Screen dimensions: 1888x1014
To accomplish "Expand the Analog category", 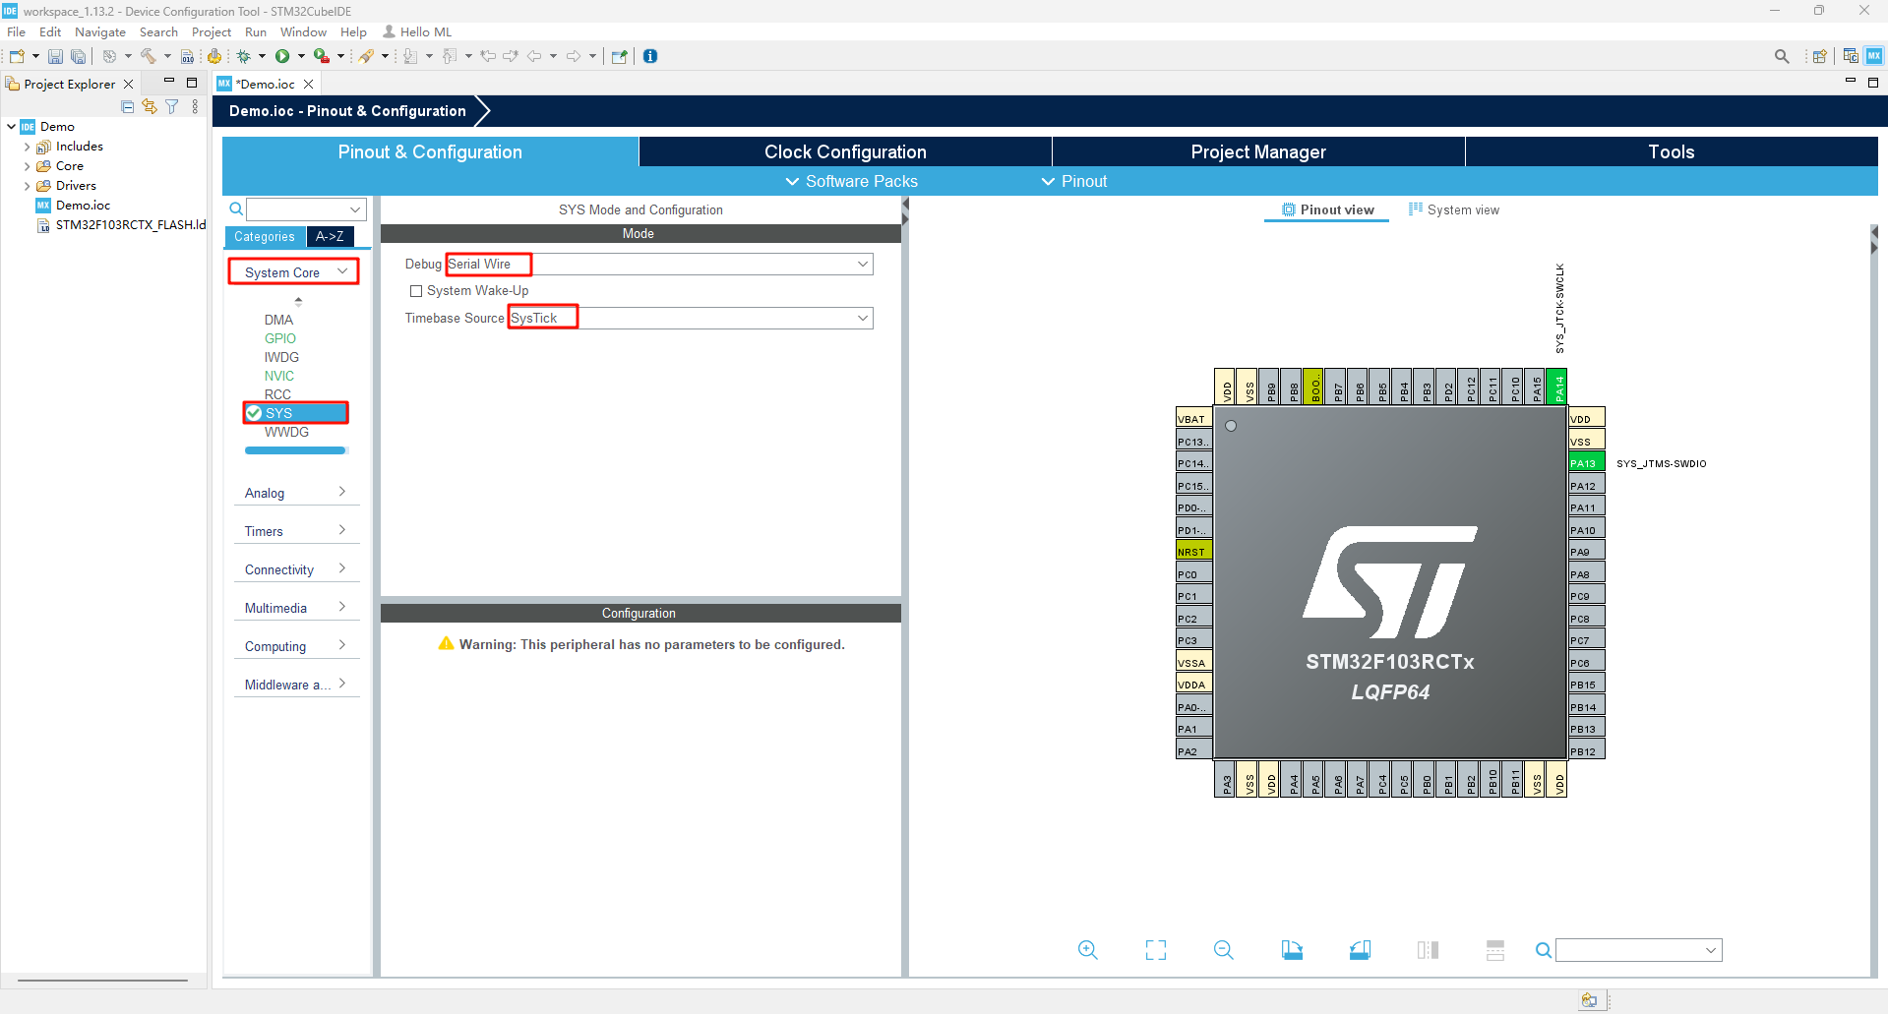I will pos(296,493).
